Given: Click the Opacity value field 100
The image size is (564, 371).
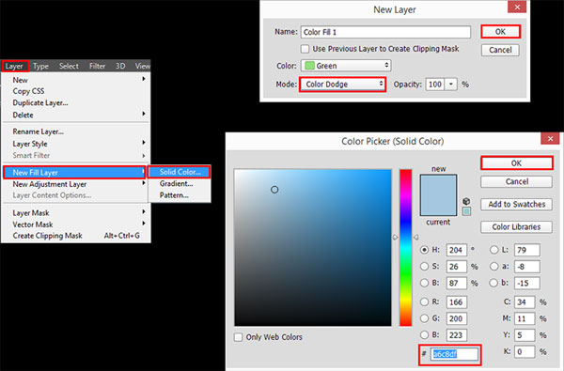Looking at the screenshot, I should 435,85.
